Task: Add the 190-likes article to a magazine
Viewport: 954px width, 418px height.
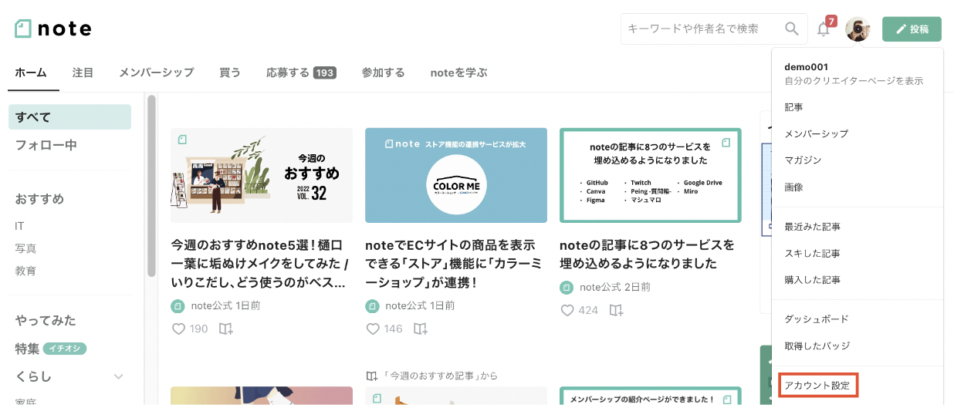Action: pyautogui.click(x=225, y=329)
